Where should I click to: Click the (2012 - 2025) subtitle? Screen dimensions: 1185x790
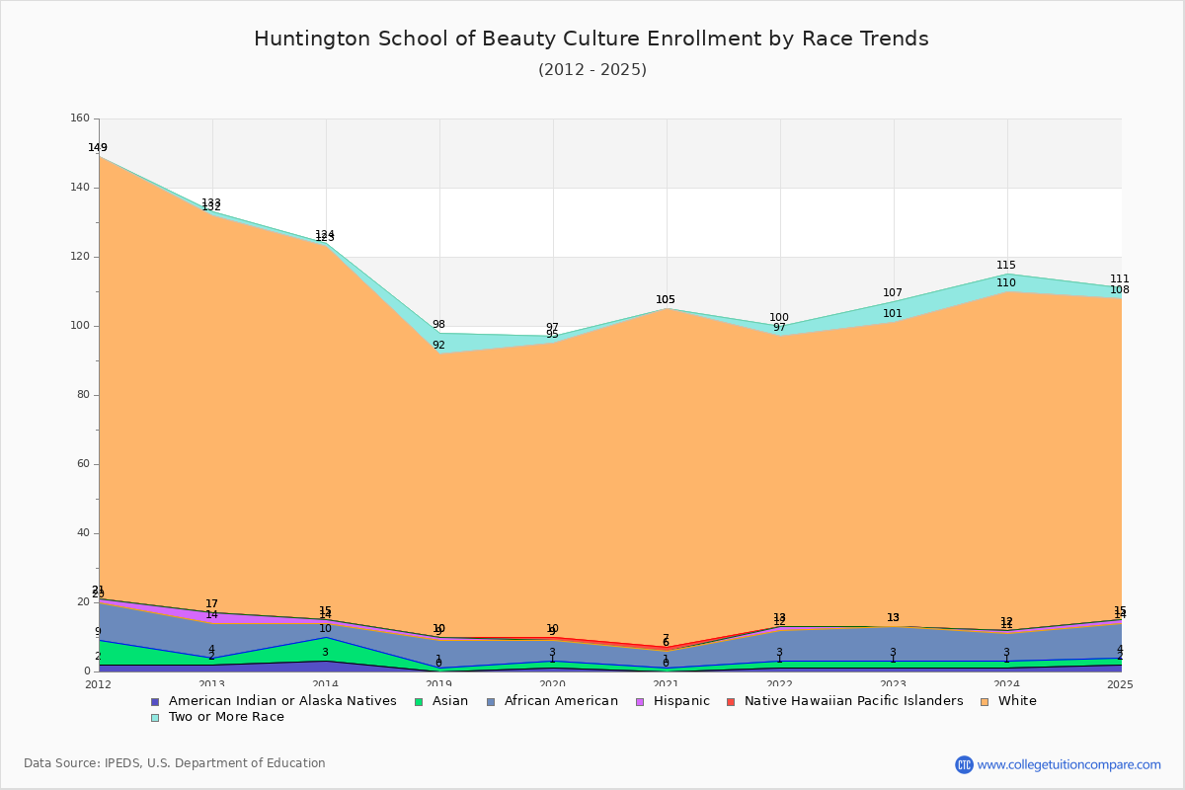592,69
